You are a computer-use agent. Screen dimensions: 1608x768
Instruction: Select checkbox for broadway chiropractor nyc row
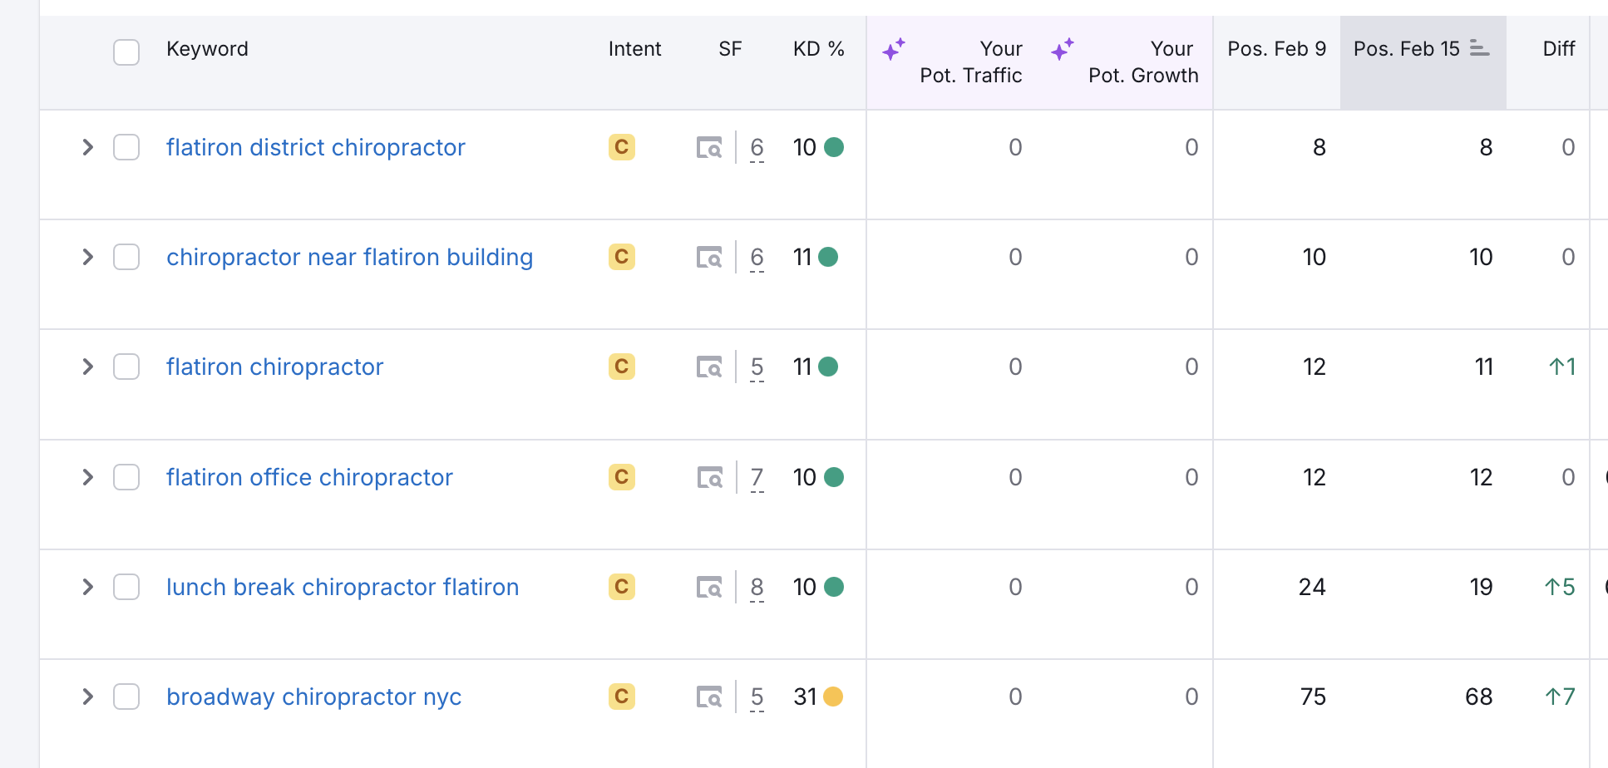(126, 697)
